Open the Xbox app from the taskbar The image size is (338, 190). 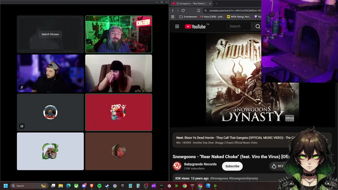click(x=76, y=186)
